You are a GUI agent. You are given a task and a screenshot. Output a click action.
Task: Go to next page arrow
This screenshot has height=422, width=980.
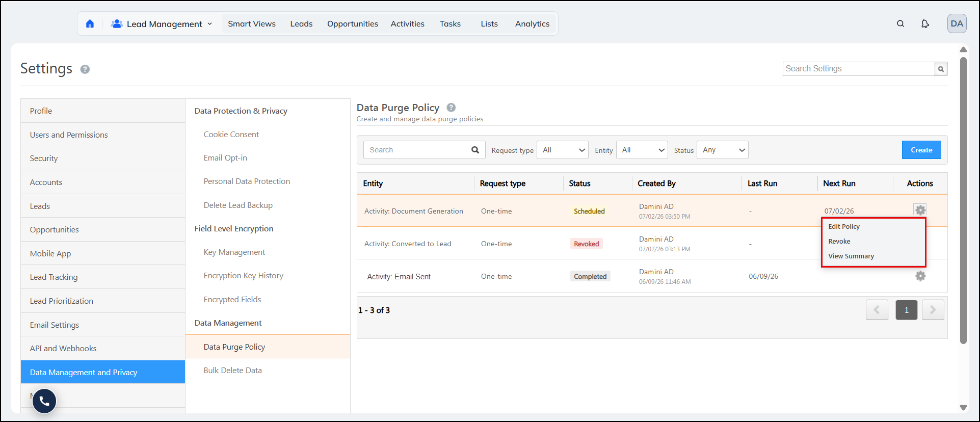click(933, 310)
